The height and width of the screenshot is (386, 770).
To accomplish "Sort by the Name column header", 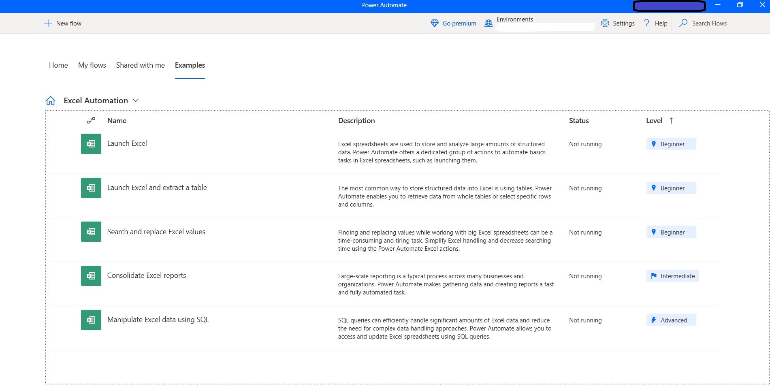I will coord(117,121).
